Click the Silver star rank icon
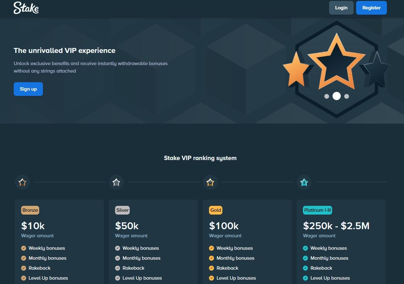Viewport: 404px width, 284px height. pyautogui.click(x=116, y=182)
